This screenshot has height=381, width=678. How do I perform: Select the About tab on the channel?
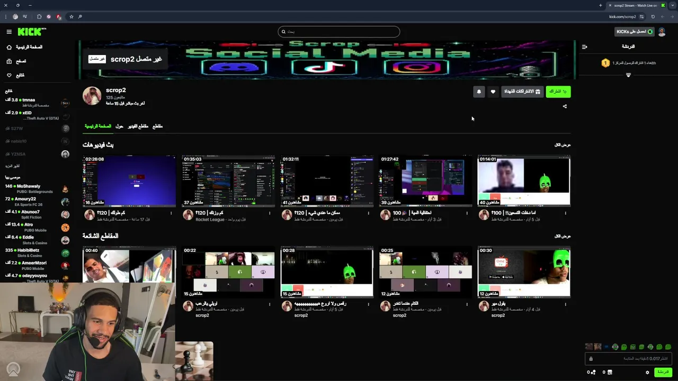point(119,126)
